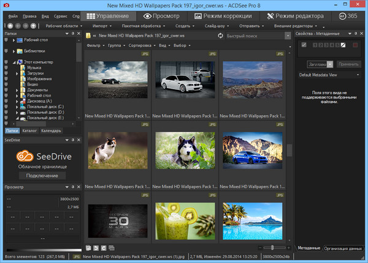Open the Фильтр dropdown menu
Image resolution: width=368 pixels, height=263 pixels.
[95, 45]
